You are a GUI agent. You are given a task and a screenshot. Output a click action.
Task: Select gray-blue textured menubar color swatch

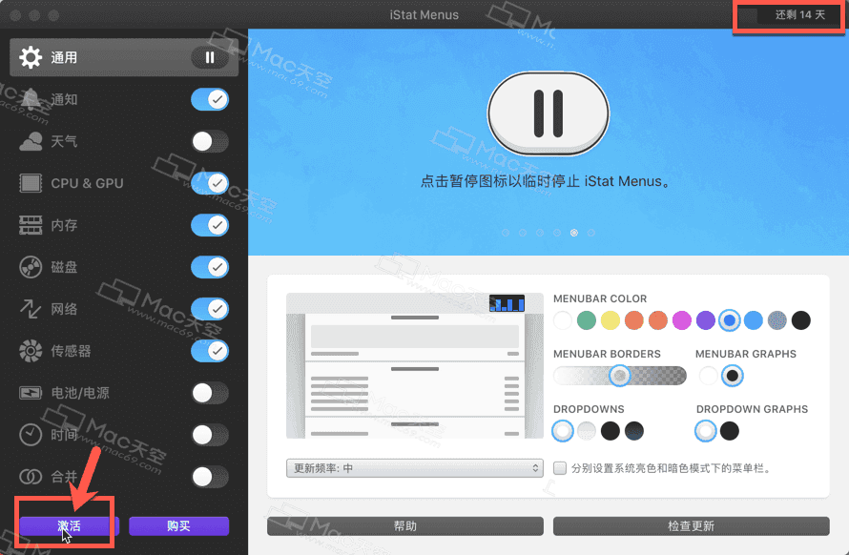point(777,320)
